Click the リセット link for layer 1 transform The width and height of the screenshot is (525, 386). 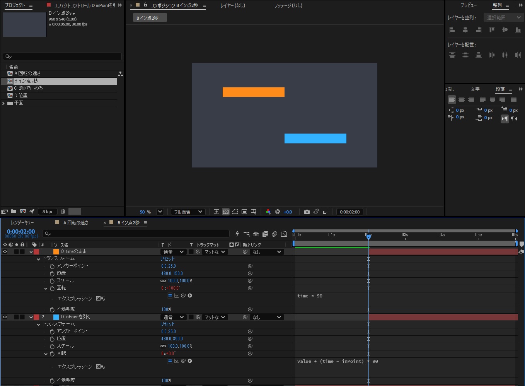click(167, 259)
